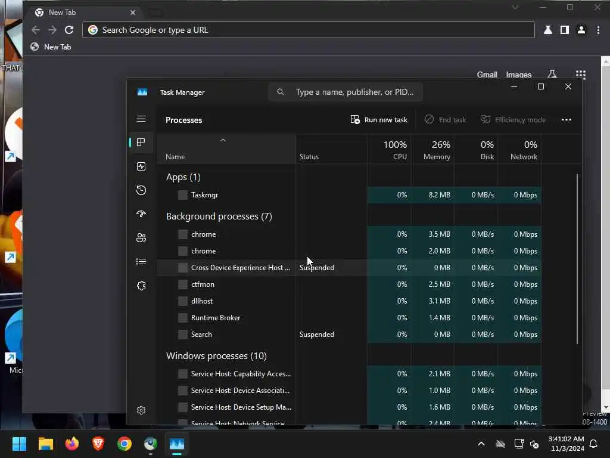The height and width of the screenshot is (458, 610).
Task: Collapse Background processes (7) group
Action: pos(219,216)
